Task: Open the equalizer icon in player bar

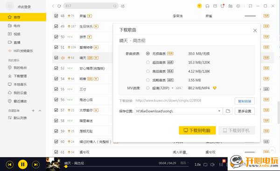Action: click(x=221, y=164)
